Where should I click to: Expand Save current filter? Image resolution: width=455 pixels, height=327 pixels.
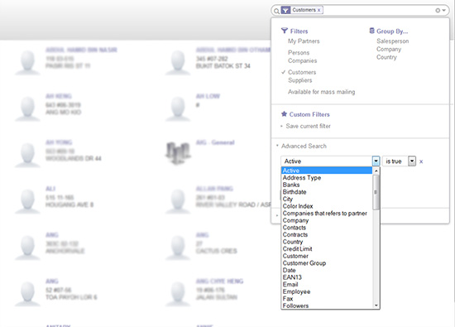(x=308, y=126)
